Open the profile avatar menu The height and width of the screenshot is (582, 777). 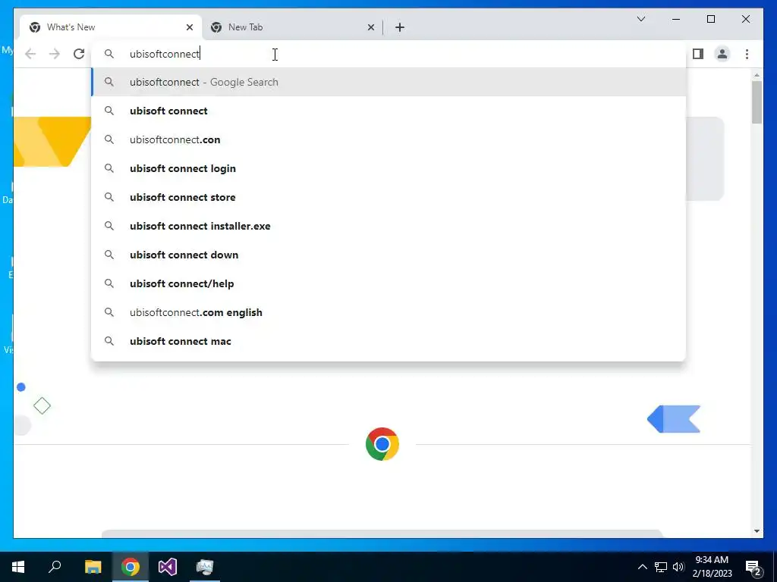(x=722, y=54)
